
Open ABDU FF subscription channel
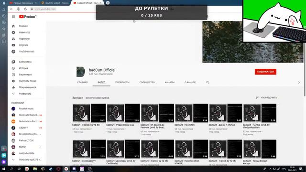click(23, 128)
